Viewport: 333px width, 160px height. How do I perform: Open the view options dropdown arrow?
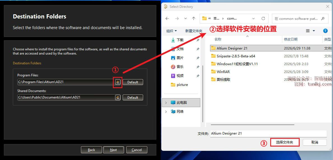[x=314, y=31]
